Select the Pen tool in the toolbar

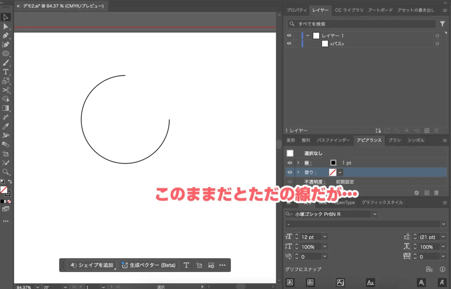click(x=6, y=36)
